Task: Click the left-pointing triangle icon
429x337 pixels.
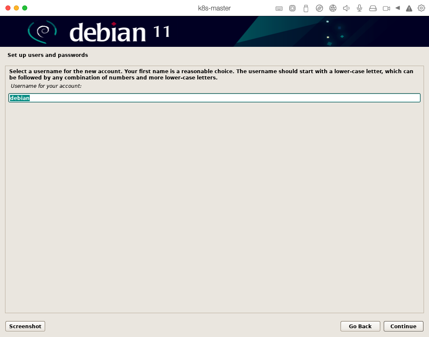Action: click(x=398, y=8)
